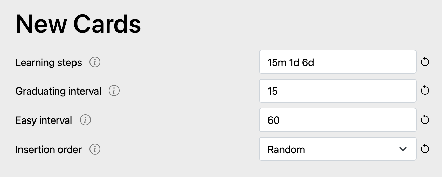Revert Graduating interval using reset arrow
This screenshot has height=177, width=442.
coord(425,91)
